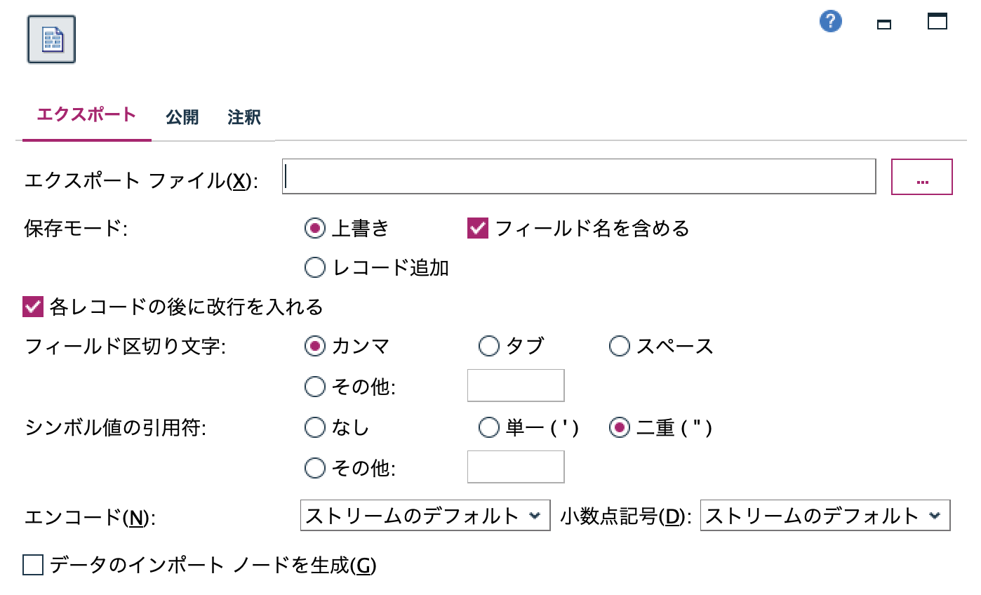This screenshot has height=595, width=981.
Task: Click the ... browse button for export file
Action: (923, 177)
